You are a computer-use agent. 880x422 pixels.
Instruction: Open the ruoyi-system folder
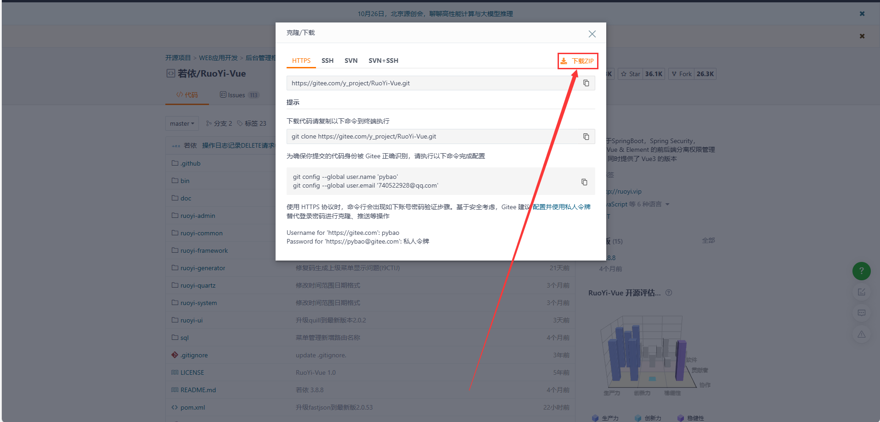coord(198,303)
